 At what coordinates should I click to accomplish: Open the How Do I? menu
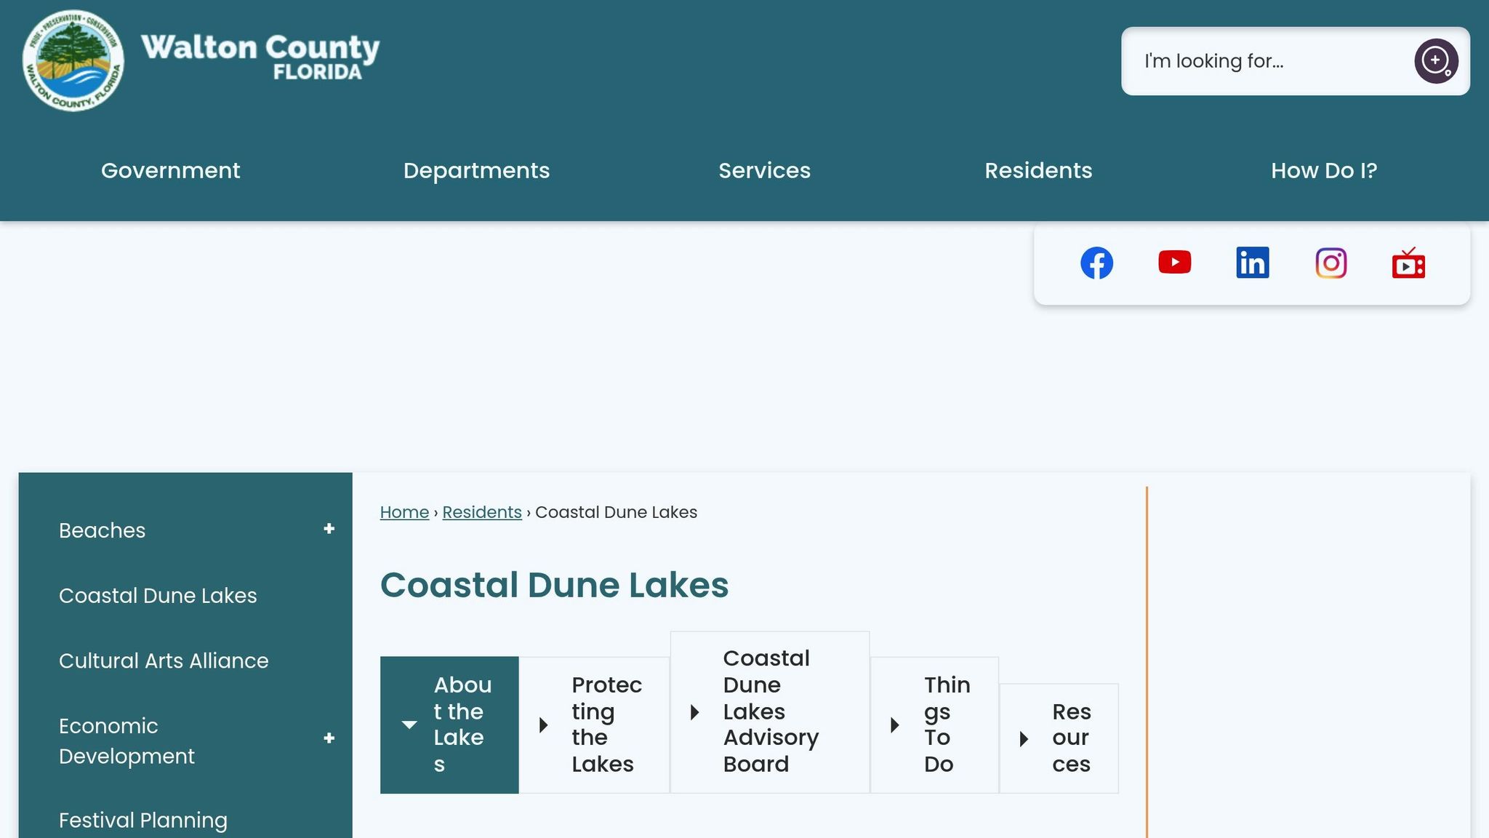[1324, 170]
